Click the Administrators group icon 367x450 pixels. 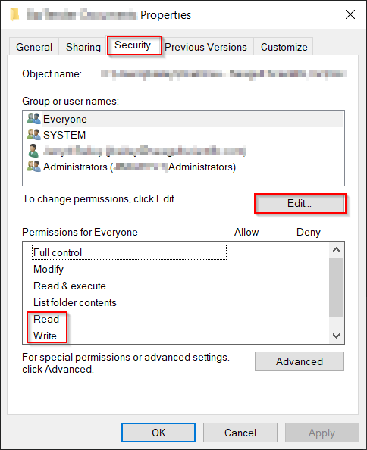(x=34, y=166)
